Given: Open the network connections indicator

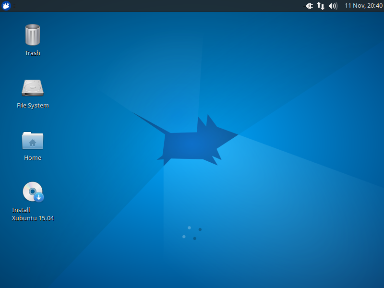Looking at the screenshot, I should click(x=321, y=6).
